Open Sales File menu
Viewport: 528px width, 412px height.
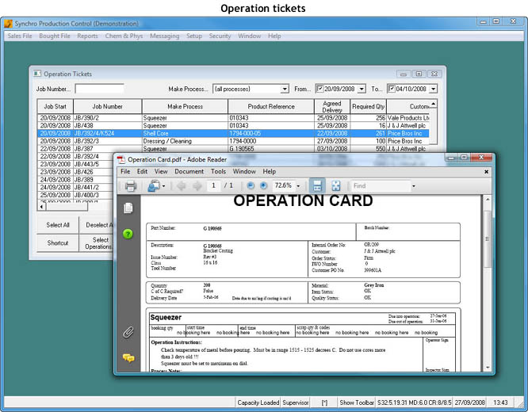tap(20, 36)
